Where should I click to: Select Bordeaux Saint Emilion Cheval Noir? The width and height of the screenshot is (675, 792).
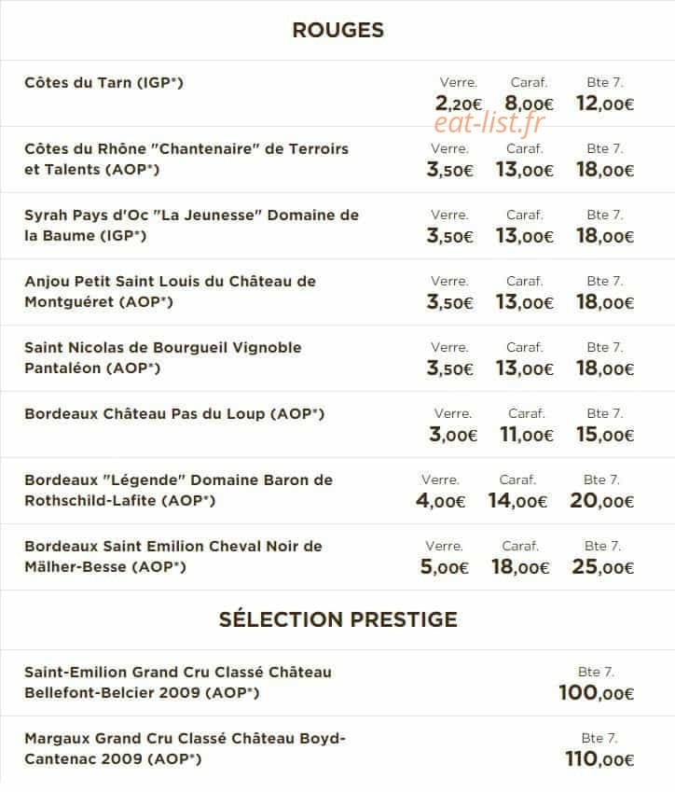click(173, 556)
